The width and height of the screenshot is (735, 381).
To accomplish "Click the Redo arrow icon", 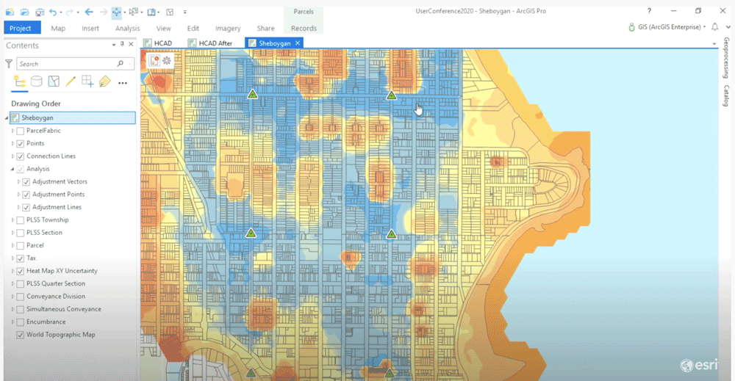I will click(69, 12).
